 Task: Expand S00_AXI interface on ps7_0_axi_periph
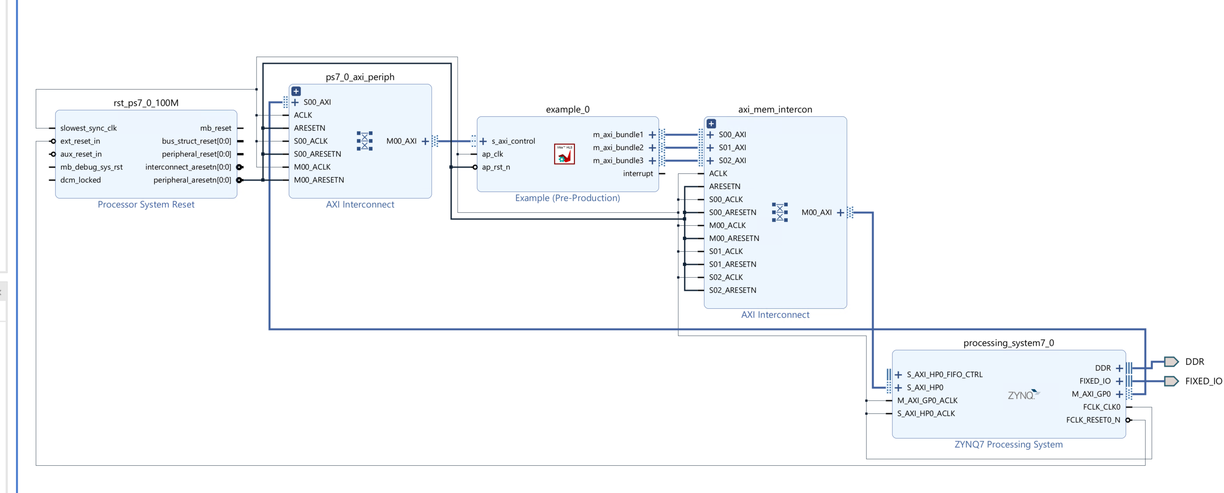coord(295,102)
